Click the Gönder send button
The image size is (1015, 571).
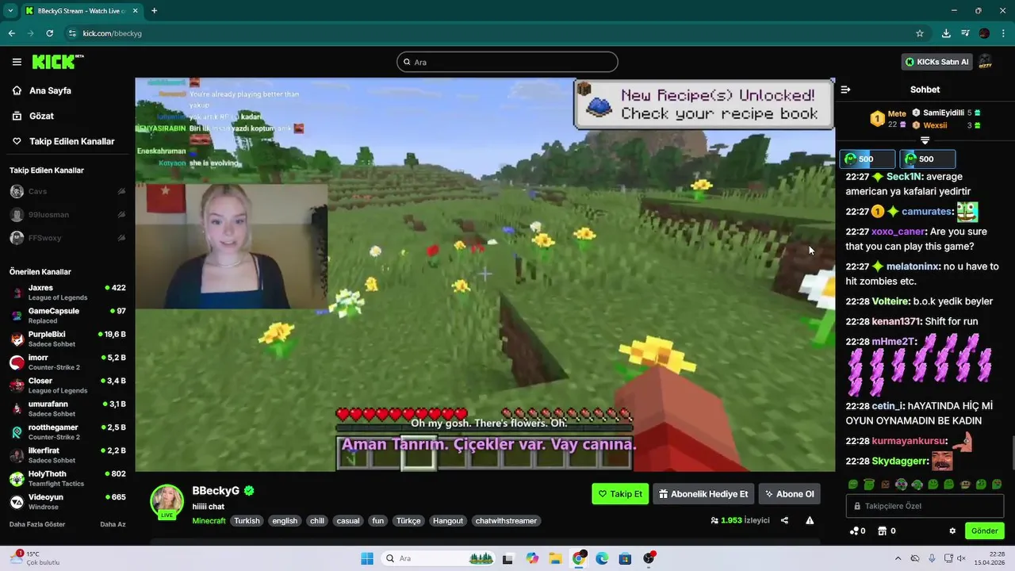(x=984, y=531)
